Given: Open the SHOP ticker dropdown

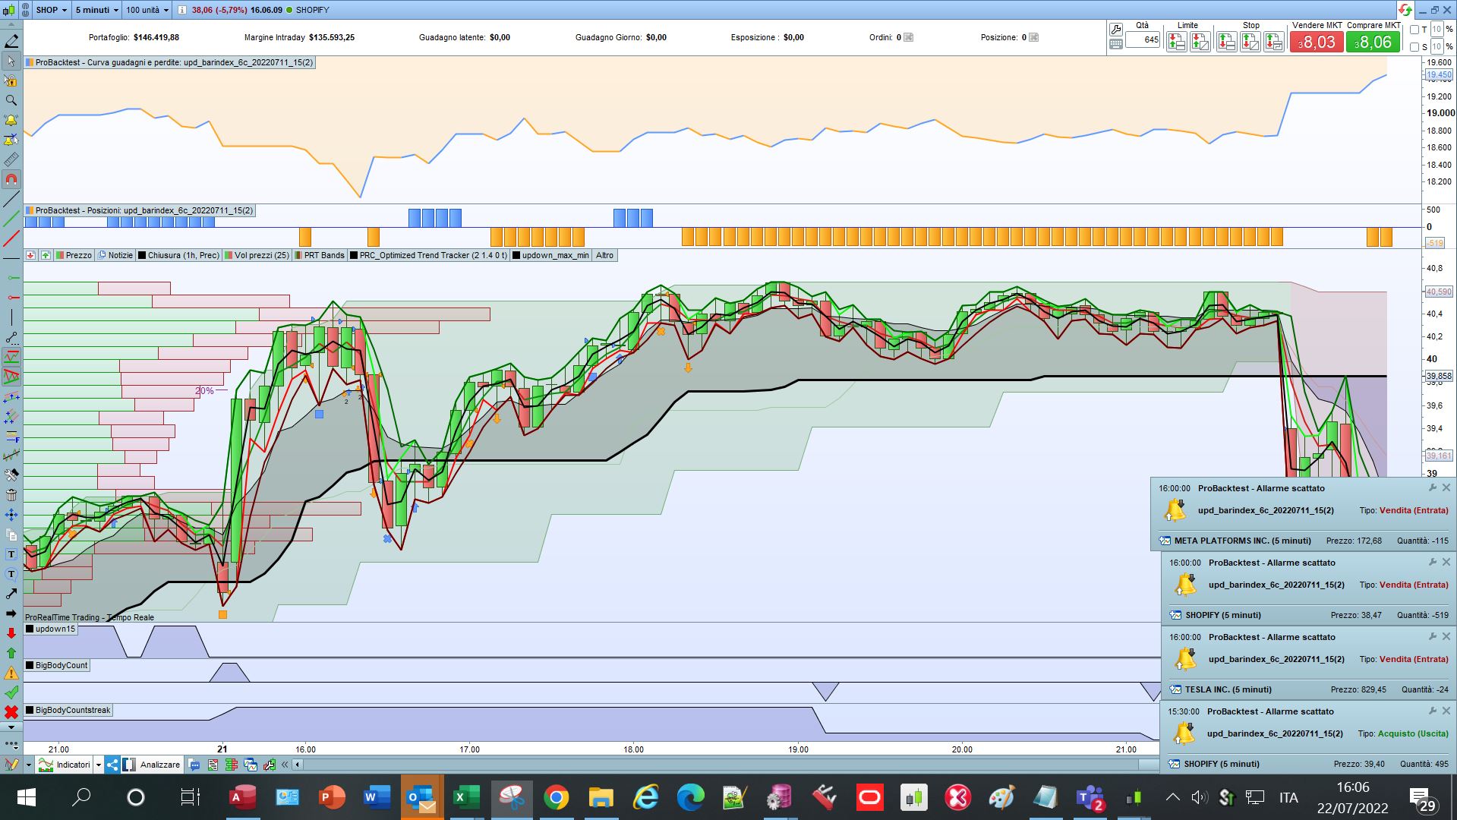Looking at the screenshot, I should 52,10.
